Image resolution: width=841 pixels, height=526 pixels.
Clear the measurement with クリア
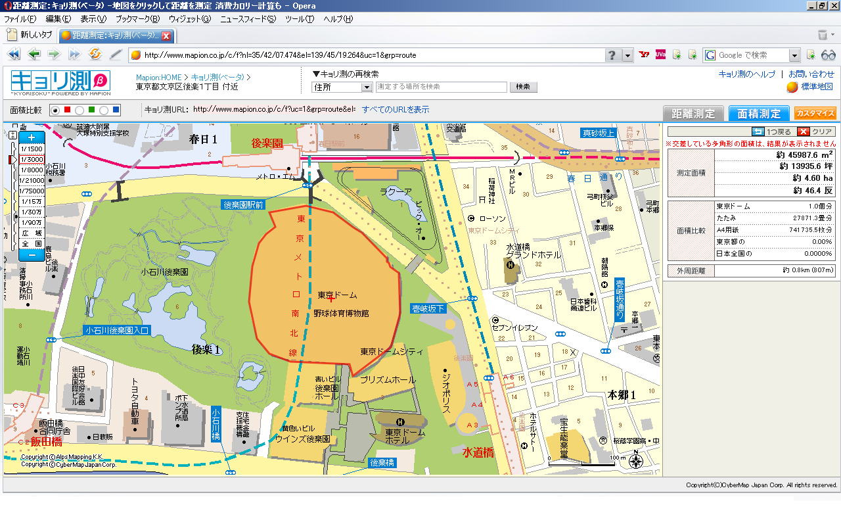tap(816, 131)
